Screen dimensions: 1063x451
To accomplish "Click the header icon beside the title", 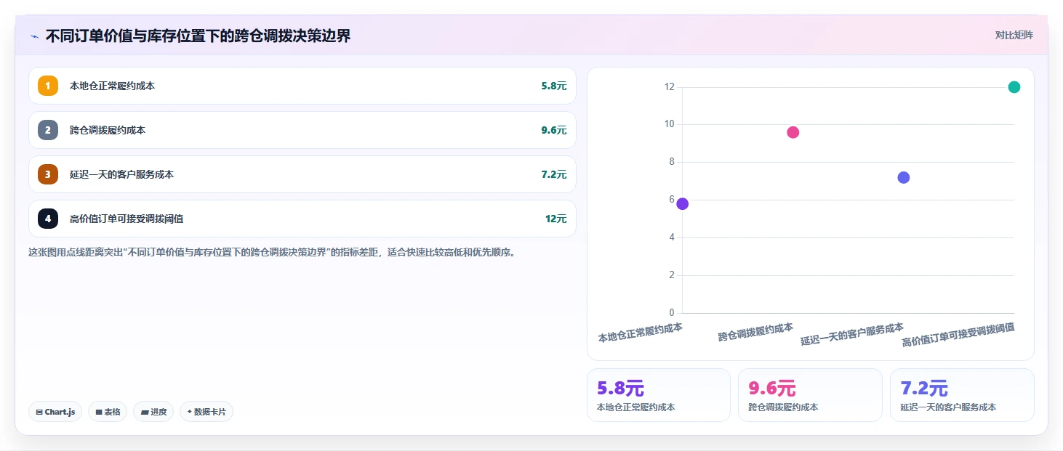I will coord(34,36).
